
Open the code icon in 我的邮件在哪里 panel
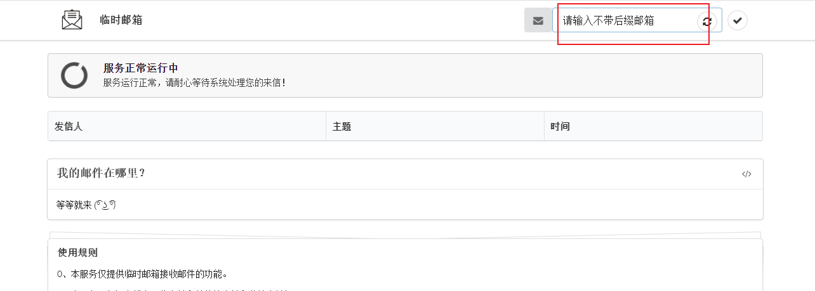[746, 174]
